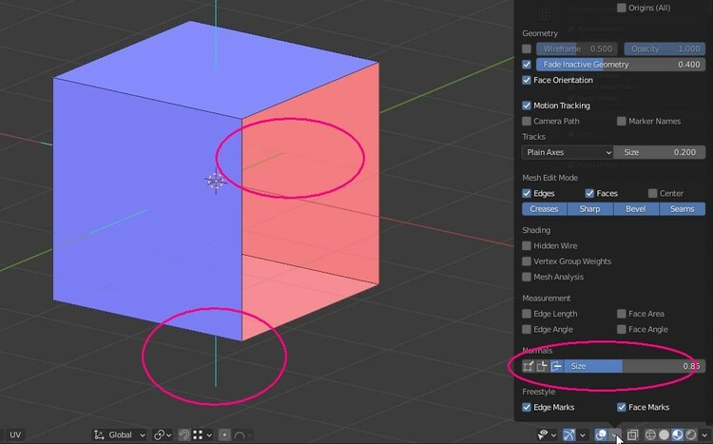713x444 pixels.
Task: Open the Plain Axes tracks dropdown
Action: (x=568, y=152)
